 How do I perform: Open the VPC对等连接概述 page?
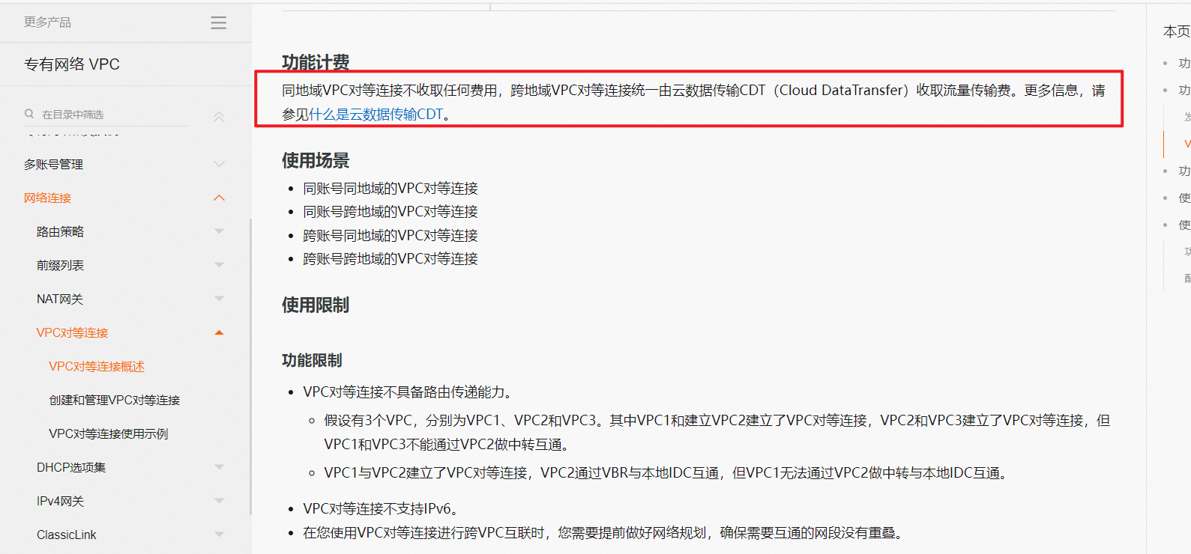(97, 366)
